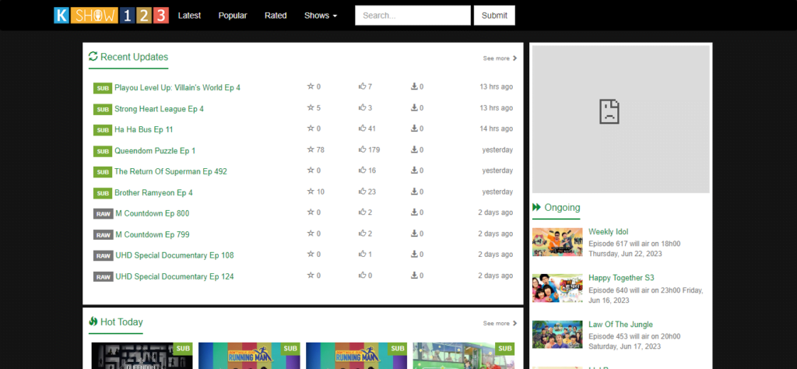Click the first Hot Today thumbnail card
Image resolution: width=797 pixels, height=369 pixels.
pyautogui.click(x=142, y=356)
